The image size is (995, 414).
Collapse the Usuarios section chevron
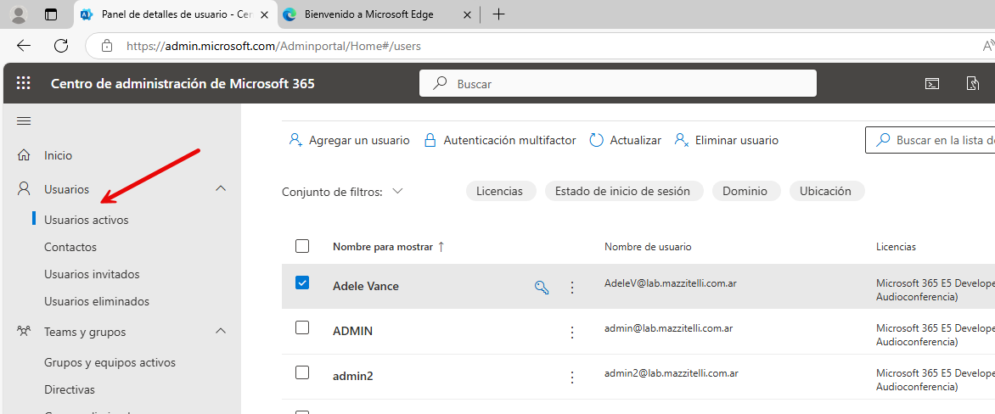click(221, 188)
